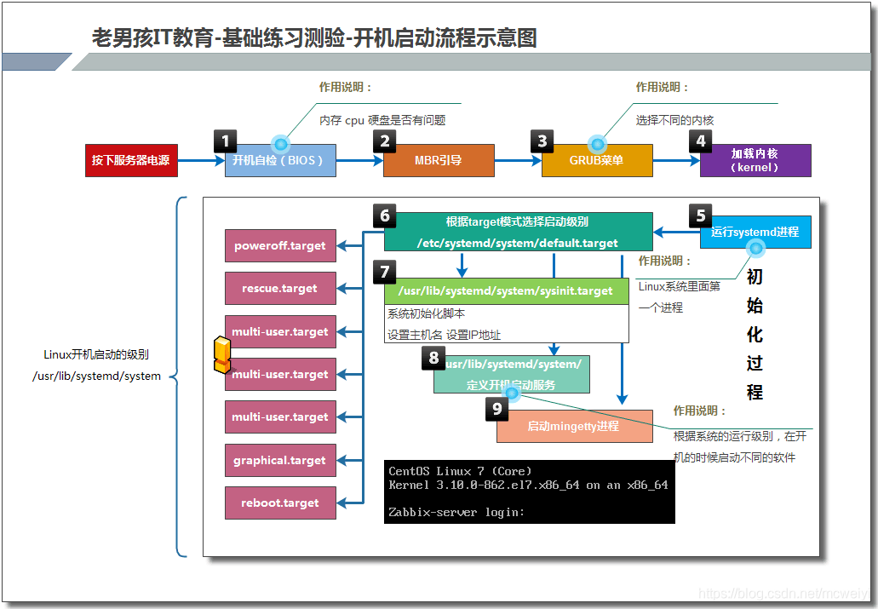878x609 pixels.
Task: Click the circle marker above GRUB菜单
Action: click(x=597, y=145)
